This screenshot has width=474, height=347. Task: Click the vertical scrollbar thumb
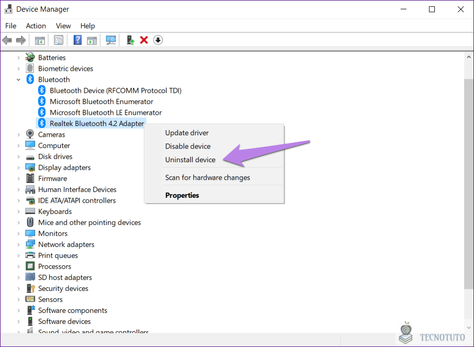[x=469, y=184]
